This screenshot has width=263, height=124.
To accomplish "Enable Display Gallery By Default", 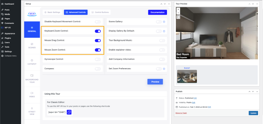I will coord(159,31).
